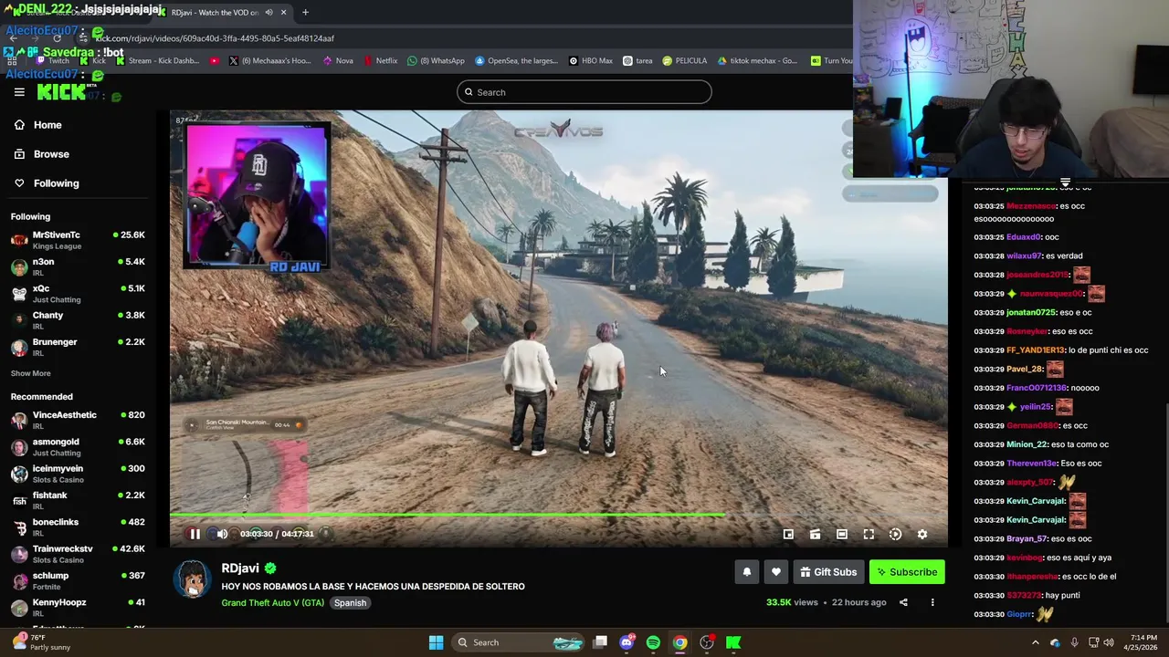Select the Spanish language tag
The width and height of the screenshot is (1169, 657).
coord(350,602)
